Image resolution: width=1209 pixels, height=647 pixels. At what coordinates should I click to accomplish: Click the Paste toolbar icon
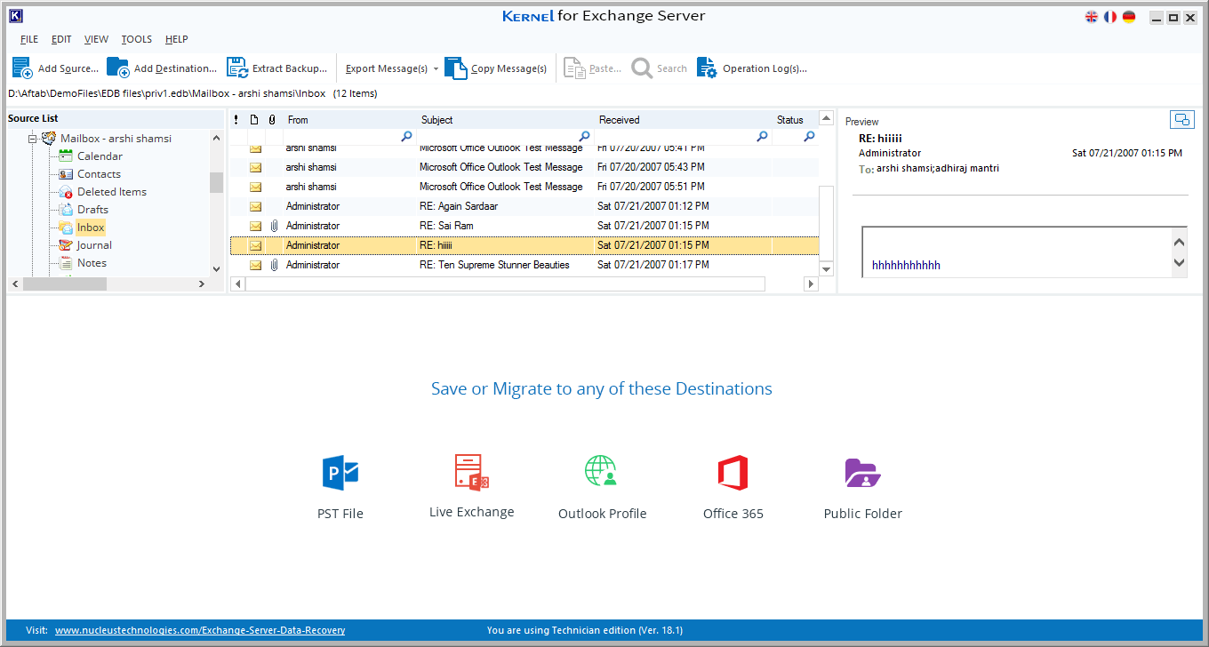pos(574,68)
